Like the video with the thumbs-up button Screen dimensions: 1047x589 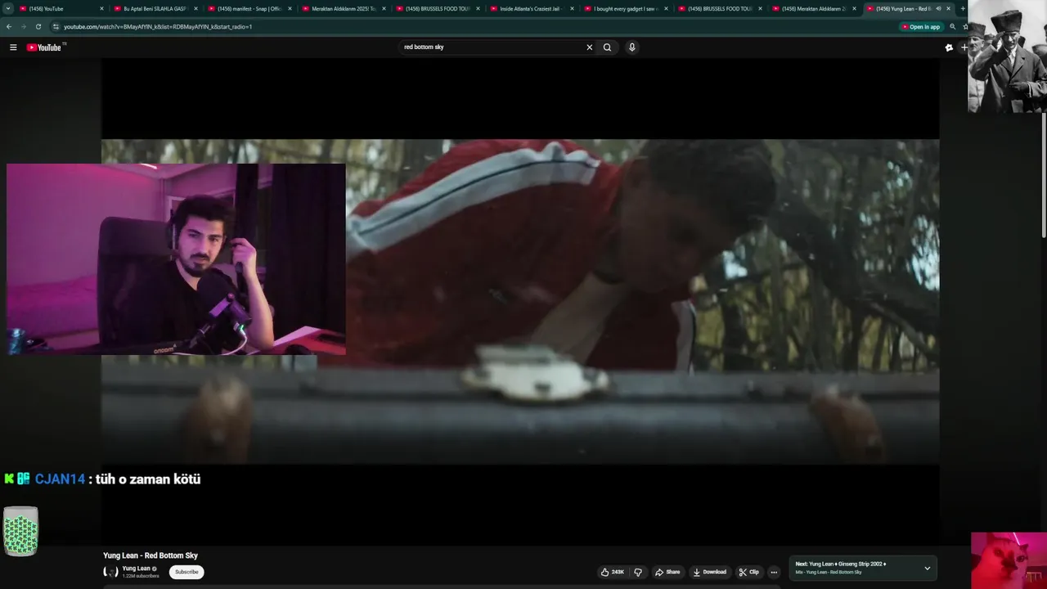pos(613,572)
